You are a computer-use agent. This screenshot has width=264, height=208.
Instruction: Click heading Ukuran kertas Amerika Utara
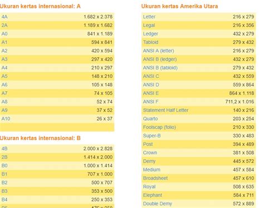[x=179, y=6]
